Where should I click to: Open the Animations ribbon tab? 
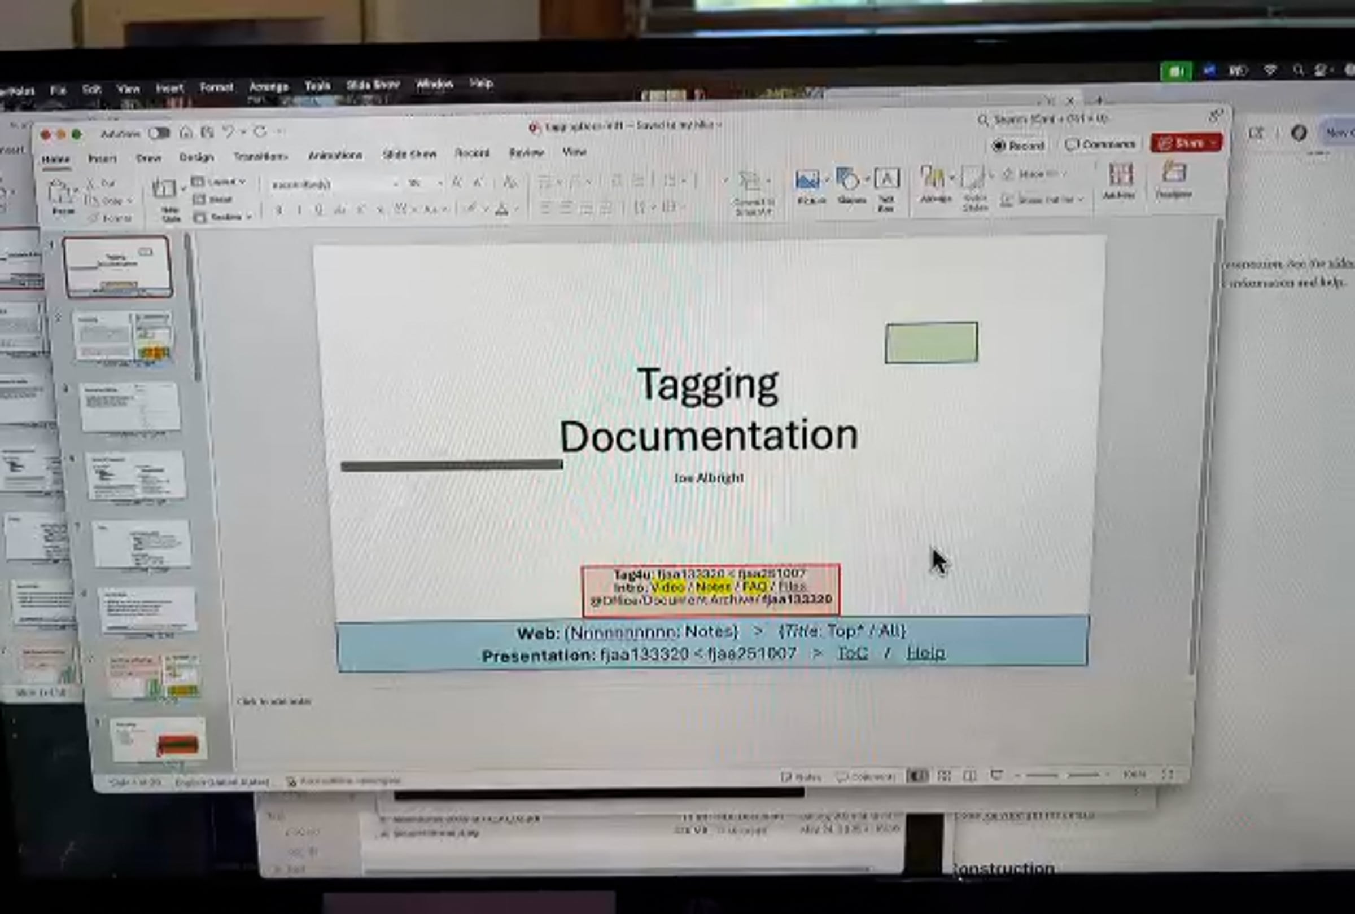[x=335, y=155]
